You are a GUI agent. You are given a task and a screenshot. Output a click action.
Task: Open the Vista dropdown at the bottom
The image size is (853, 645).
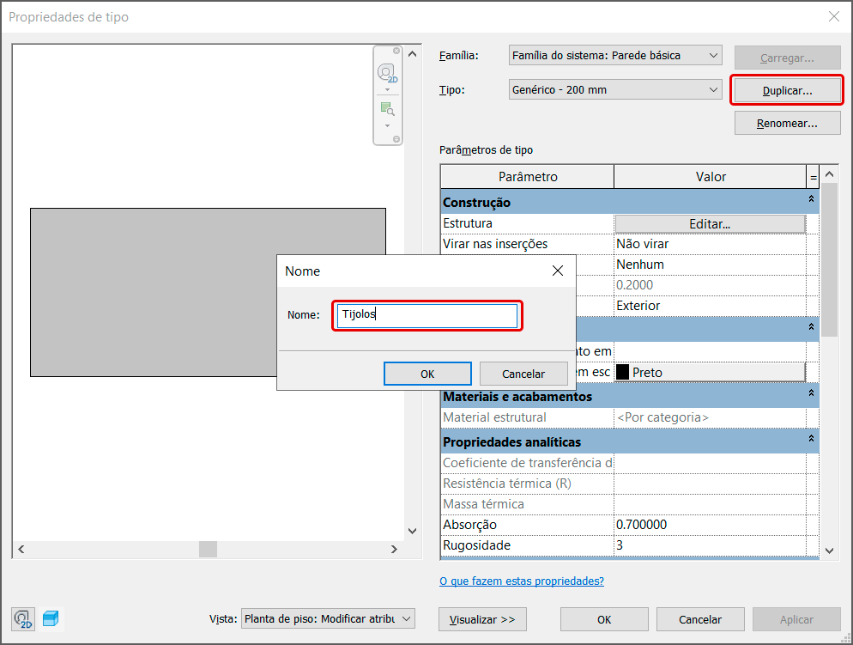coord(328,618)
